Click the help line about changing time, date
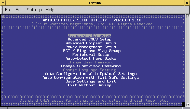This screenshot has width=190, height=109. point(94,100)
